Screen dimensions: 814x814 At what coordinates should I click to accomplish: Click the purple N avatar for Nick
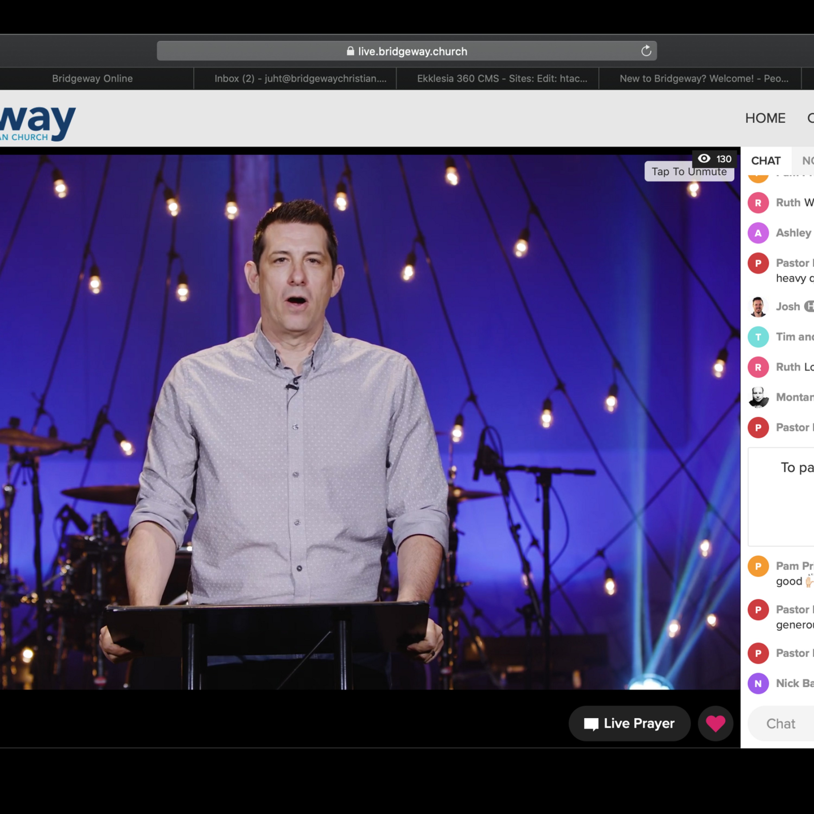[x=758, y=683]
